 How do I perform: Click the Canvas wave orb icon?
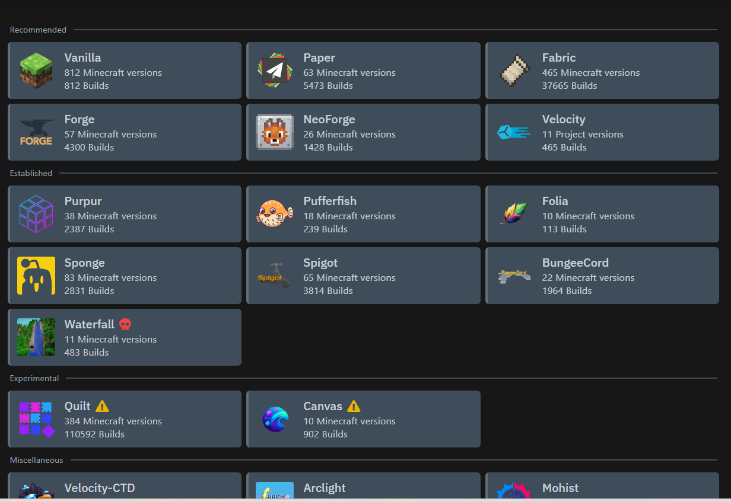[275, 419]
